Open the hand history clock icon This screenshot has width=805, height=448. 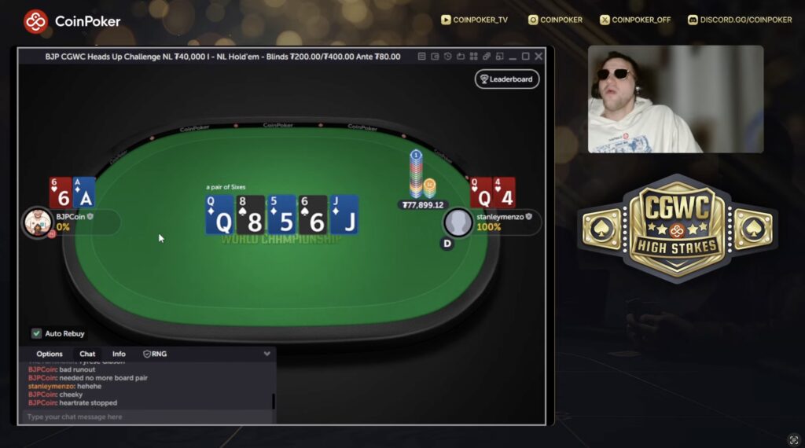click(447, 56)
